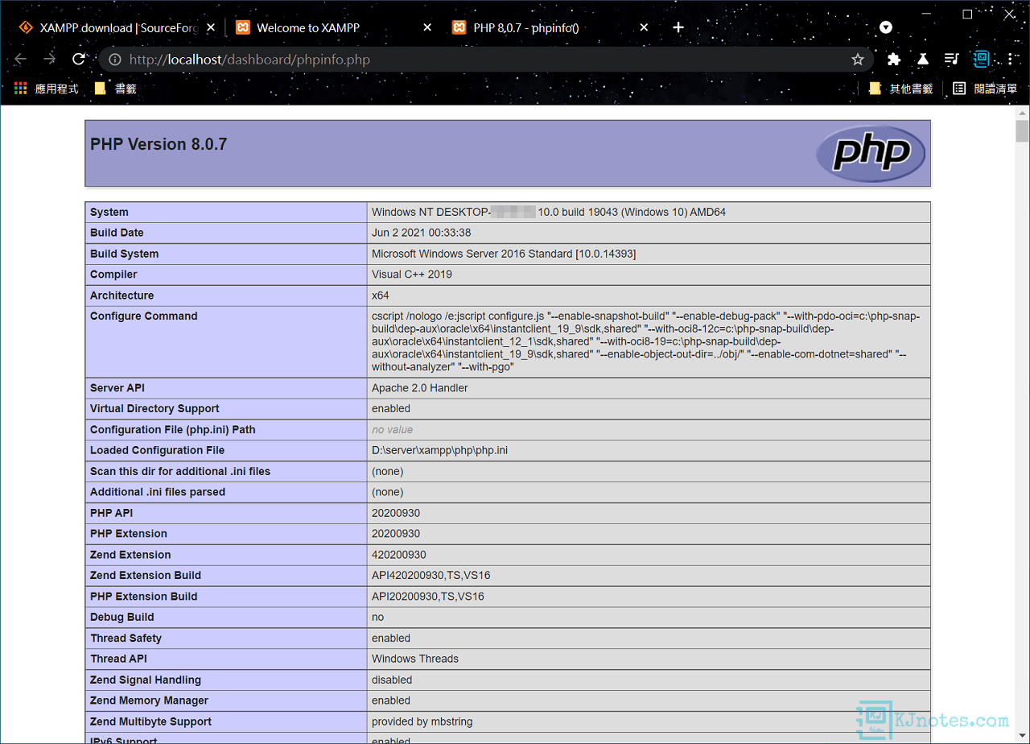This screenshot has width=1030, height=744.
Task: Go back to the previous page
Action: 20,59
